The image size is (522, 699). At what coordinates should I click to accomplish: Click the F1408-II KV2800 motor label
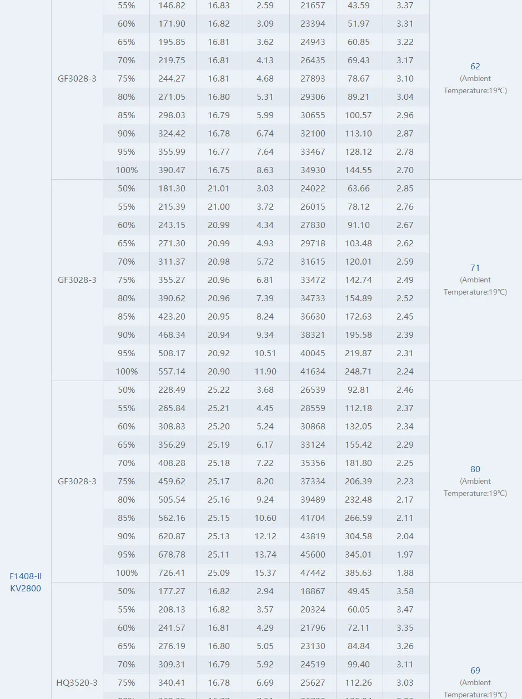[26, 582]
